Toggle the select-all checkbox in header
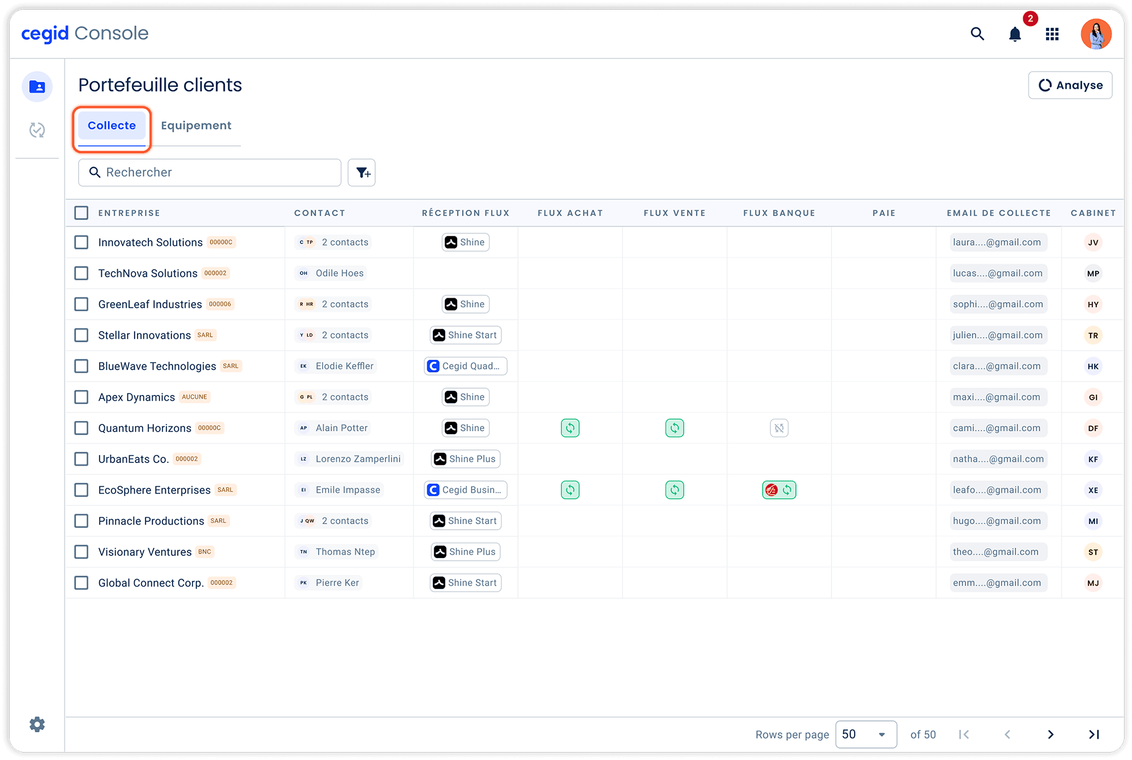1132x760 pixels. coord(82,213)
